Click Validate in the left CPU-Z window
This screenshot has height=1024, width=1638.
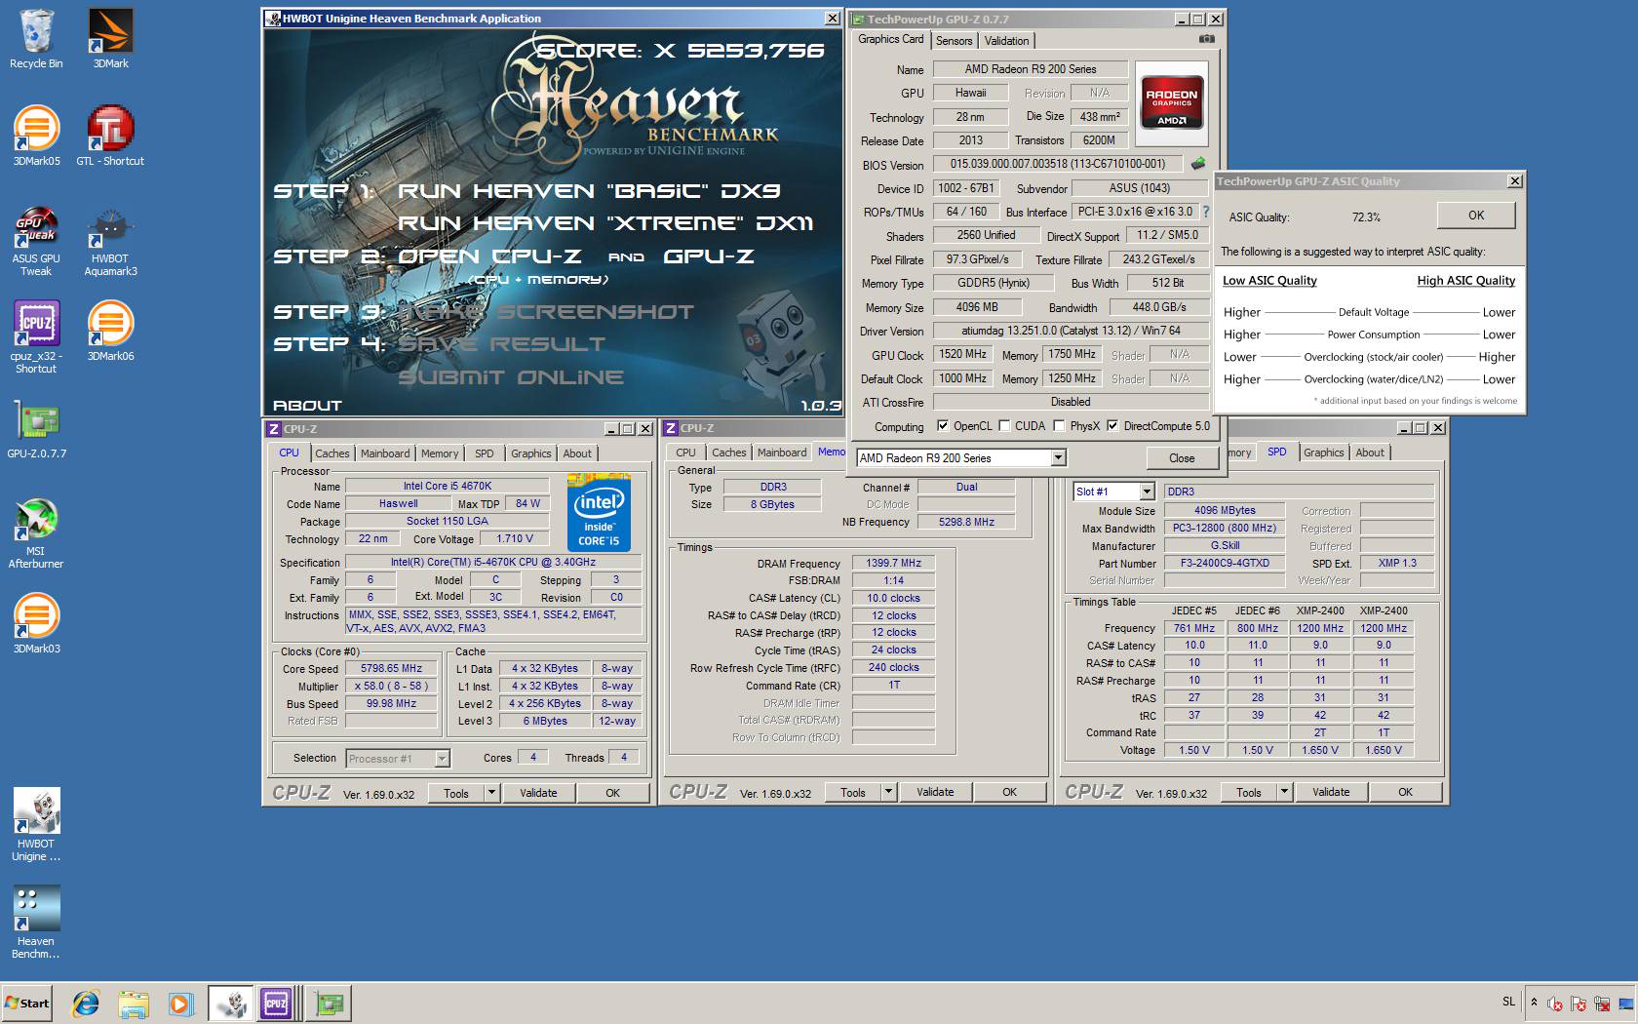coord(538,793)
